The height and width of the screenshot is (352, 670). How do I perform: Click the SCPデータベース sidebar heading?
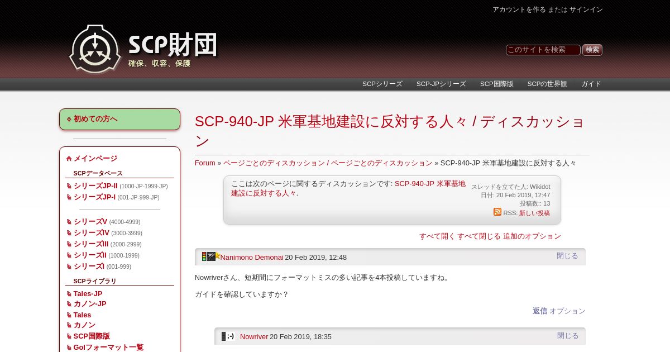click(98, 173)
